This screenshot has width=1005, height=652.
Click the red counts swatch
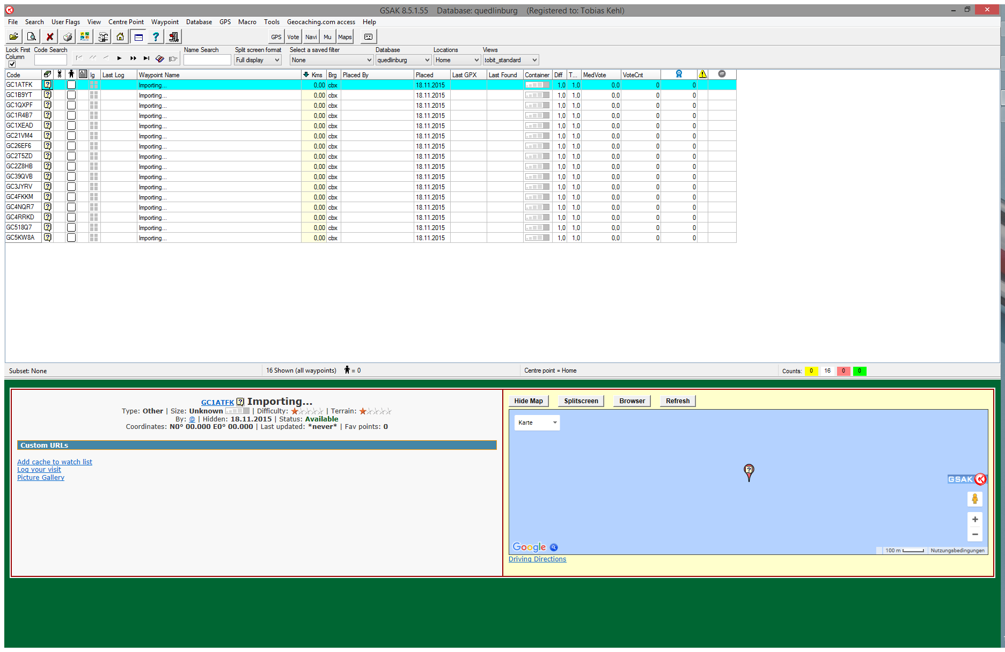point(843,371)
